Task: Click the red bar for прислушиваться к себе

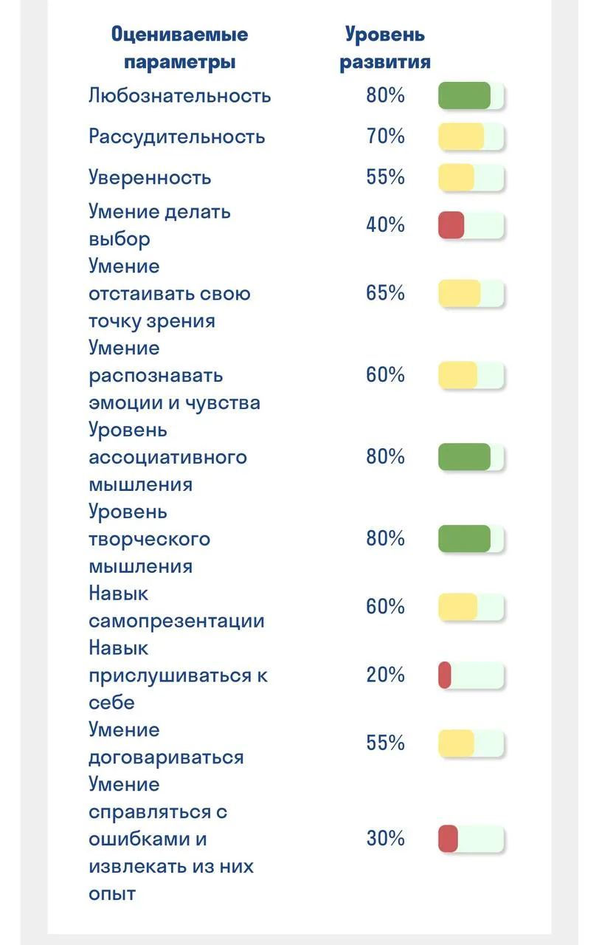Action: tap(471, 675)
